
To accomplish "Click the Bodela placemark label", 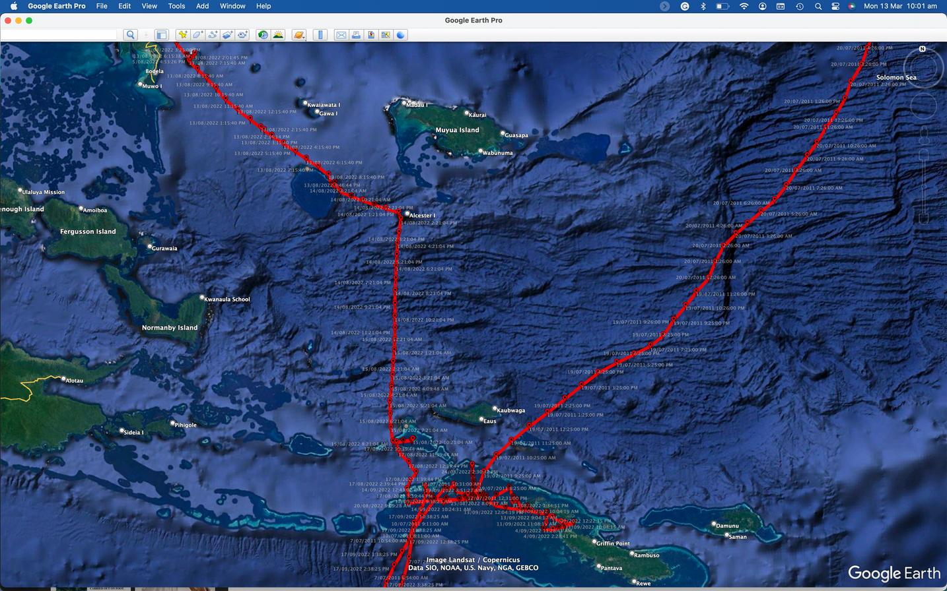I will (154, 71).
